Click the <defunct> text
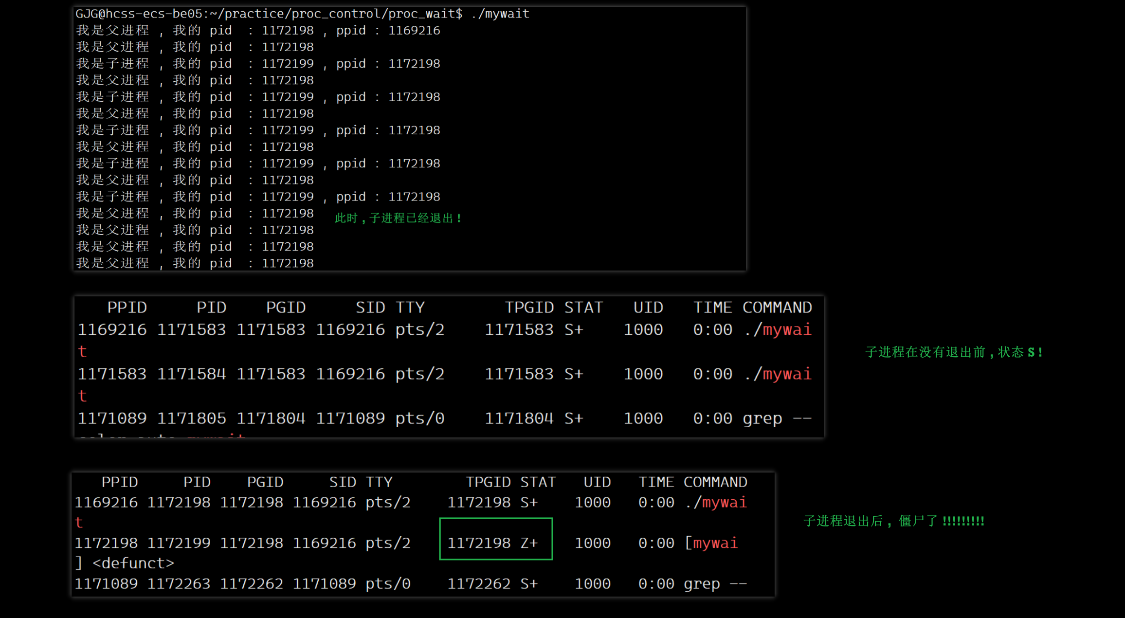Image resolution: width=1125 pixels, height=618 pixels. point(133,563)
